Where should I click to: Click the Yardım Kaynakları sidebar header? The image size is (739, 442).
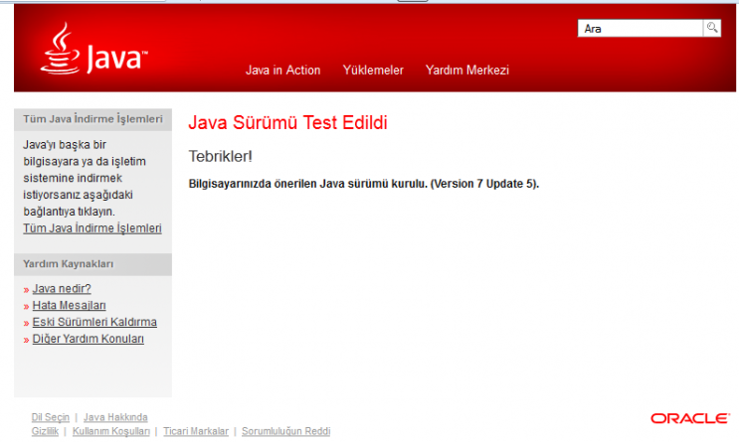92,264
